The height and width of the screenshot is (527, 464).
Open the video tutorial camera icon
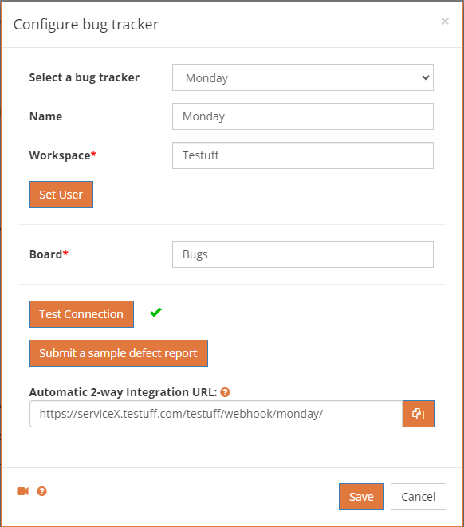click(x=23, y=491)
